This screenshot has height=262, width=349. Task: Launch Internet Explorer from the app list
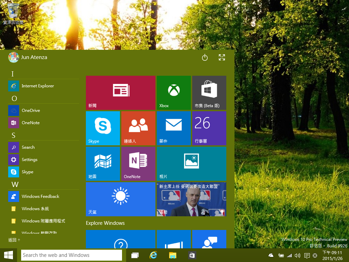click(44, 86)
